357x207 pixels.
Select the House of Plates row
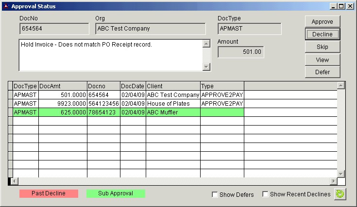click(172, 104)
